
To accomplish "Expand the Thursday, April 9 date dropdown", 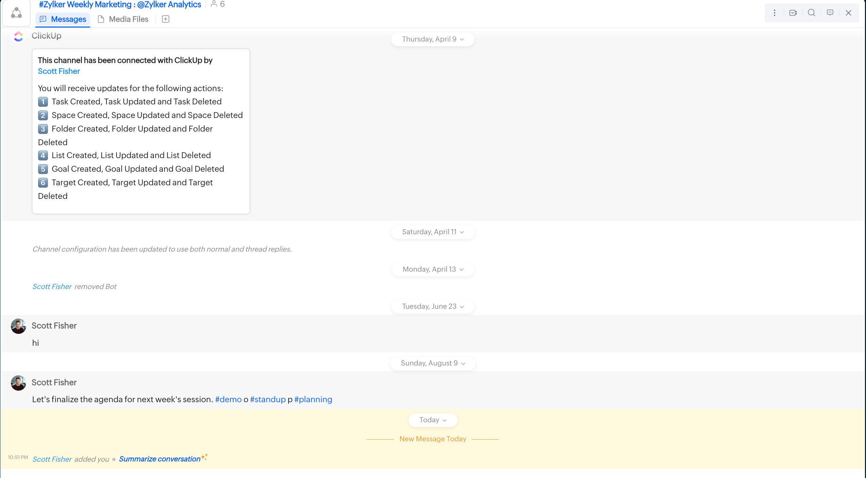I will pyautogui.click(x=433, y=39).
